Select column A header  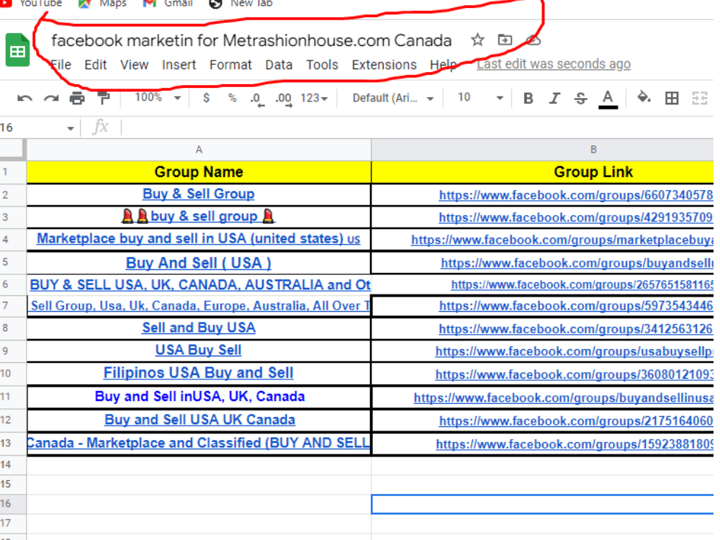199,149
